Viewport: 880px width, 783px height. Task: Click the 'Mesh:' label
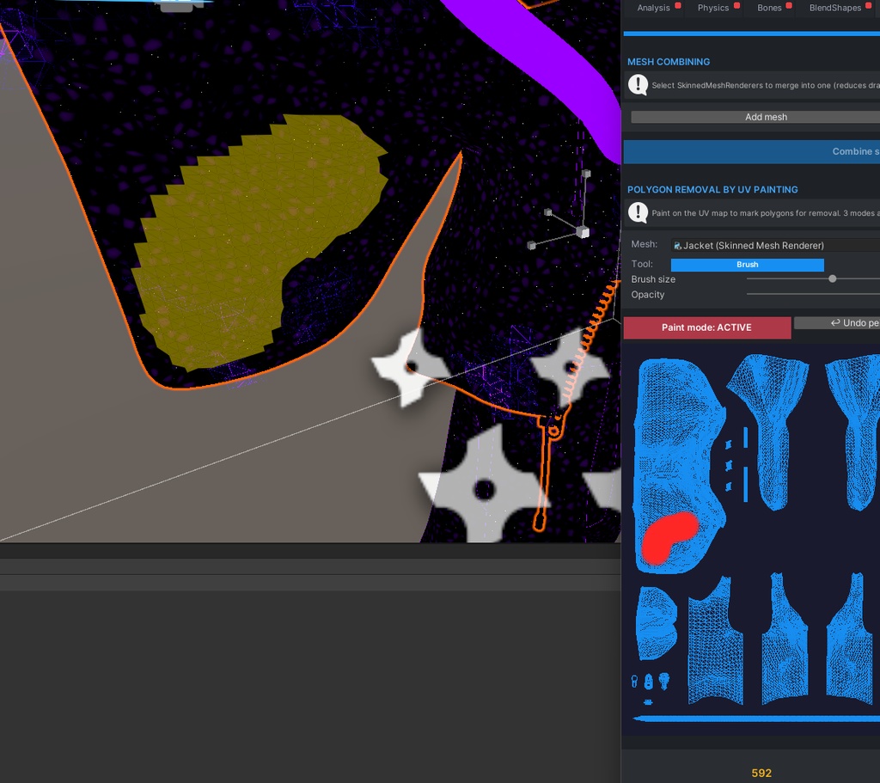(644, 244)
